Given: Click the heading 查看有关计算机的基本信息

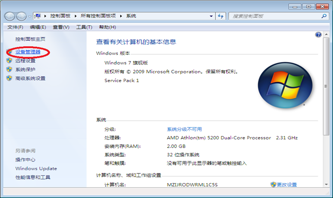Looking at the screenshot, I should (x=136, y=42).
